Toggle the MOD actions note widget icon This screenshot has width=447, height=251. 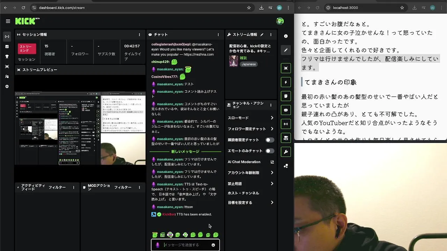(x=286, y=96)
